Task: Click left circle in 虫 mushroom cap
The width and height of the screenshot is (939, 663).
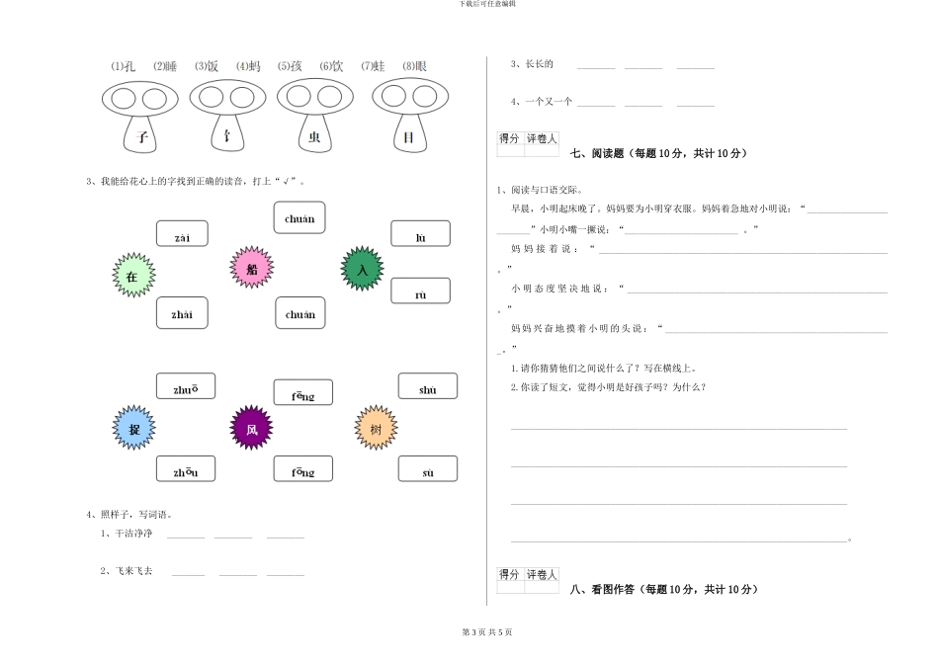Action: click(x=299, y=96)
